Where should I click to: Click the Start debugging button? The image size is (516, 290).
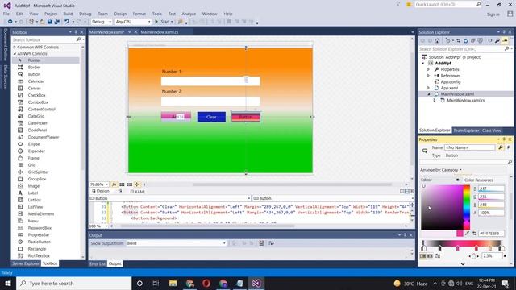coord(164,22)
